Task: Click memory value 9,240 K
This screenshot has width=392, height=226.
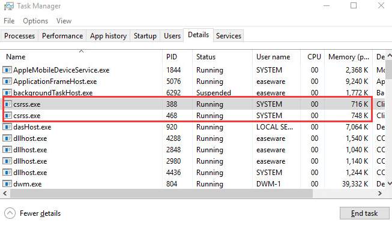Action: pos(357,82)
